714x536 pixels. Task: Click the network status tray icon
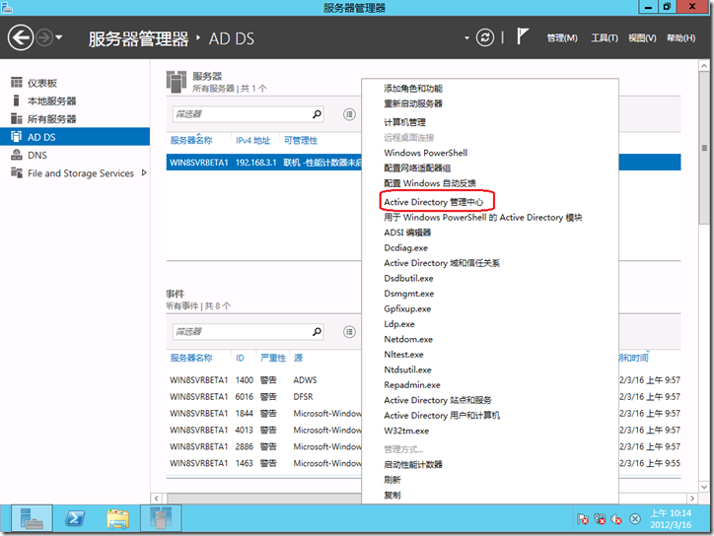point(600,519)
